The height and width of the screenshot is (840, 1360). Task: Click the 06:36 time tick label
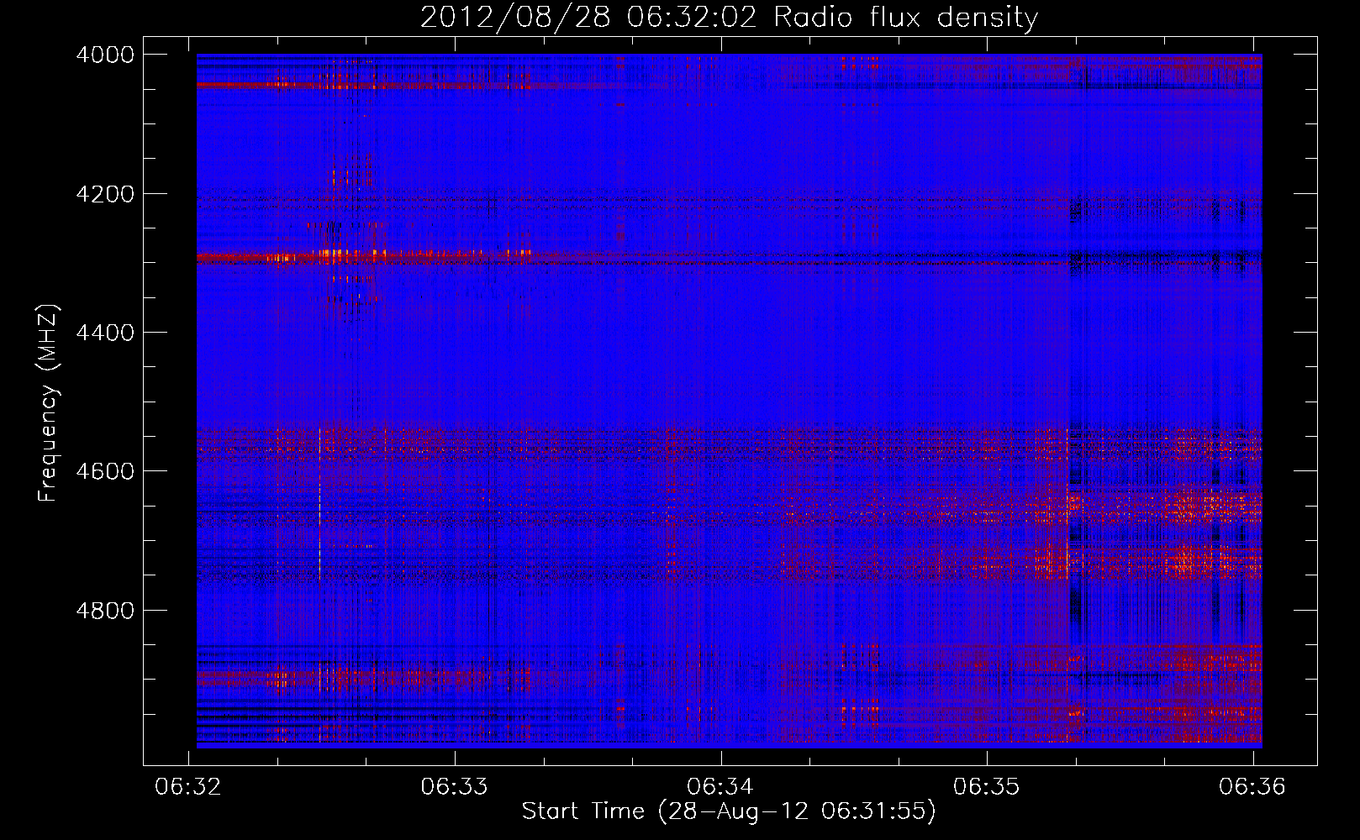[1252, 786]
